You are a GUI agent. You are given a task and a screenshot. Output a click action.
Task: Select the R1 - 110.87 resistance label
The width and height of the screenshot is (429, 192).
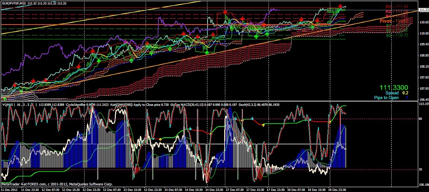[x=397, y=16]
